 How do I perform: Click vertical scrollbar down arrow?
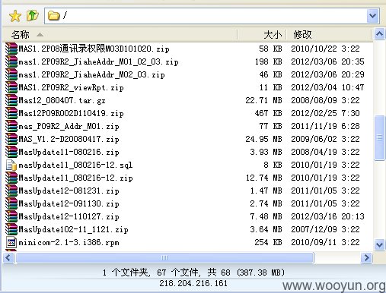379,244
